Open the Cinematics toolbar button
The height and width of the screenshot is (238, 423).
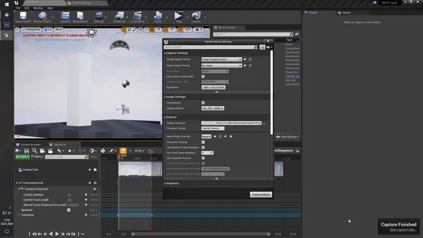[x=137, y=17]
